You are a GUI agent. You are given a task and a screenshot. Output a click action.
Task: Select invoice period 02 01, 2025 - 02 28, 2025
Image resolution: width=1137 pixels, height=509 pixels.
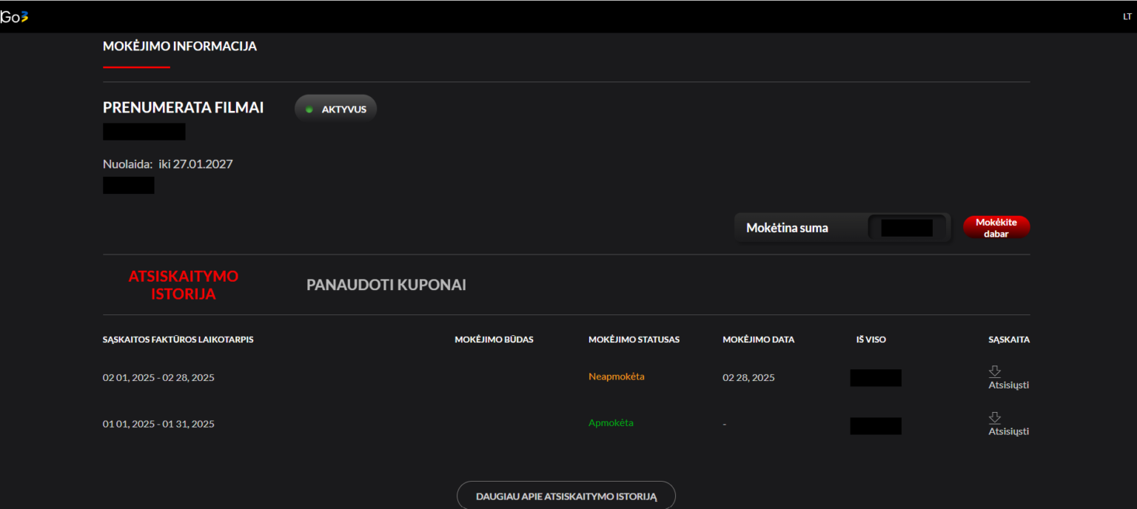pyautogui.click(x=158, y=377)
